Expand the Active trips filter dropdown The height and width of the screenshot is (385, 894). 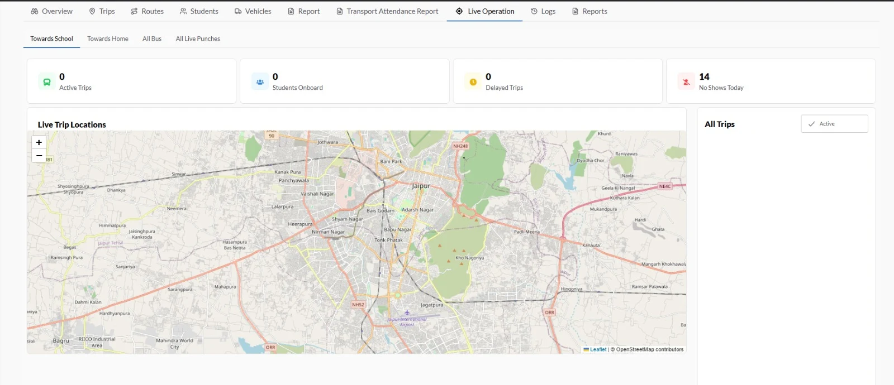(x=834, y=124)
